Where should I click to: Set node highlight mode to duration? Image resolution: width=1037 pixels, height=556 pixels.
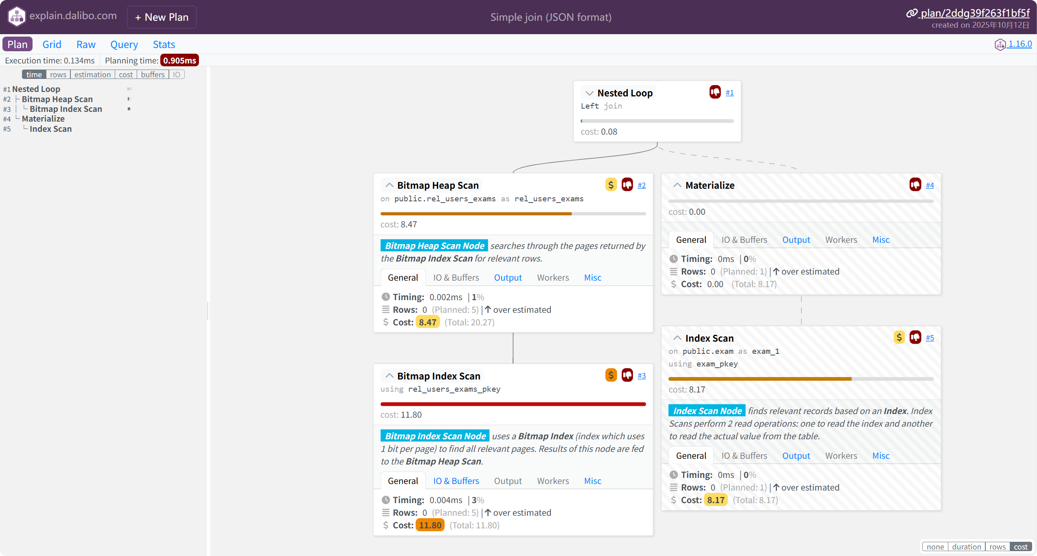point(966,547)
